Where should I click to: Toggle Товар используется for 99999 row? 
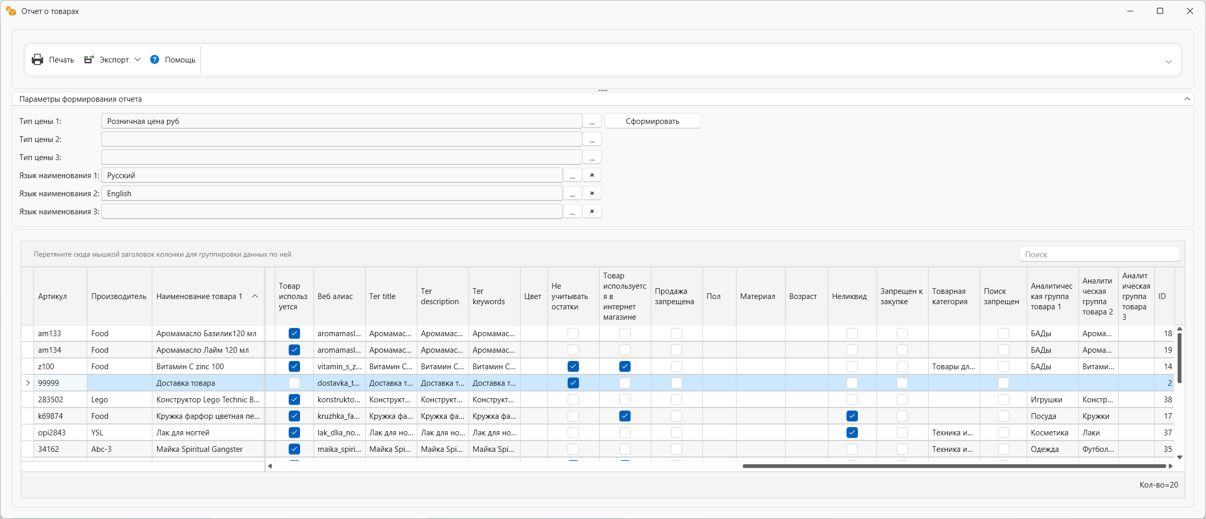pos(294,383)
